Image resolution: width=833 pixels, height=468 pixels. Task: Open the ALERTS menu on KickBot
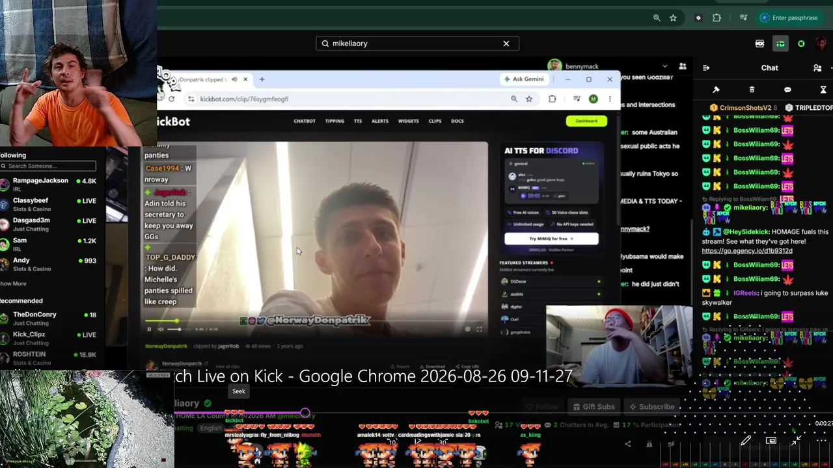[x=380, y=121]
